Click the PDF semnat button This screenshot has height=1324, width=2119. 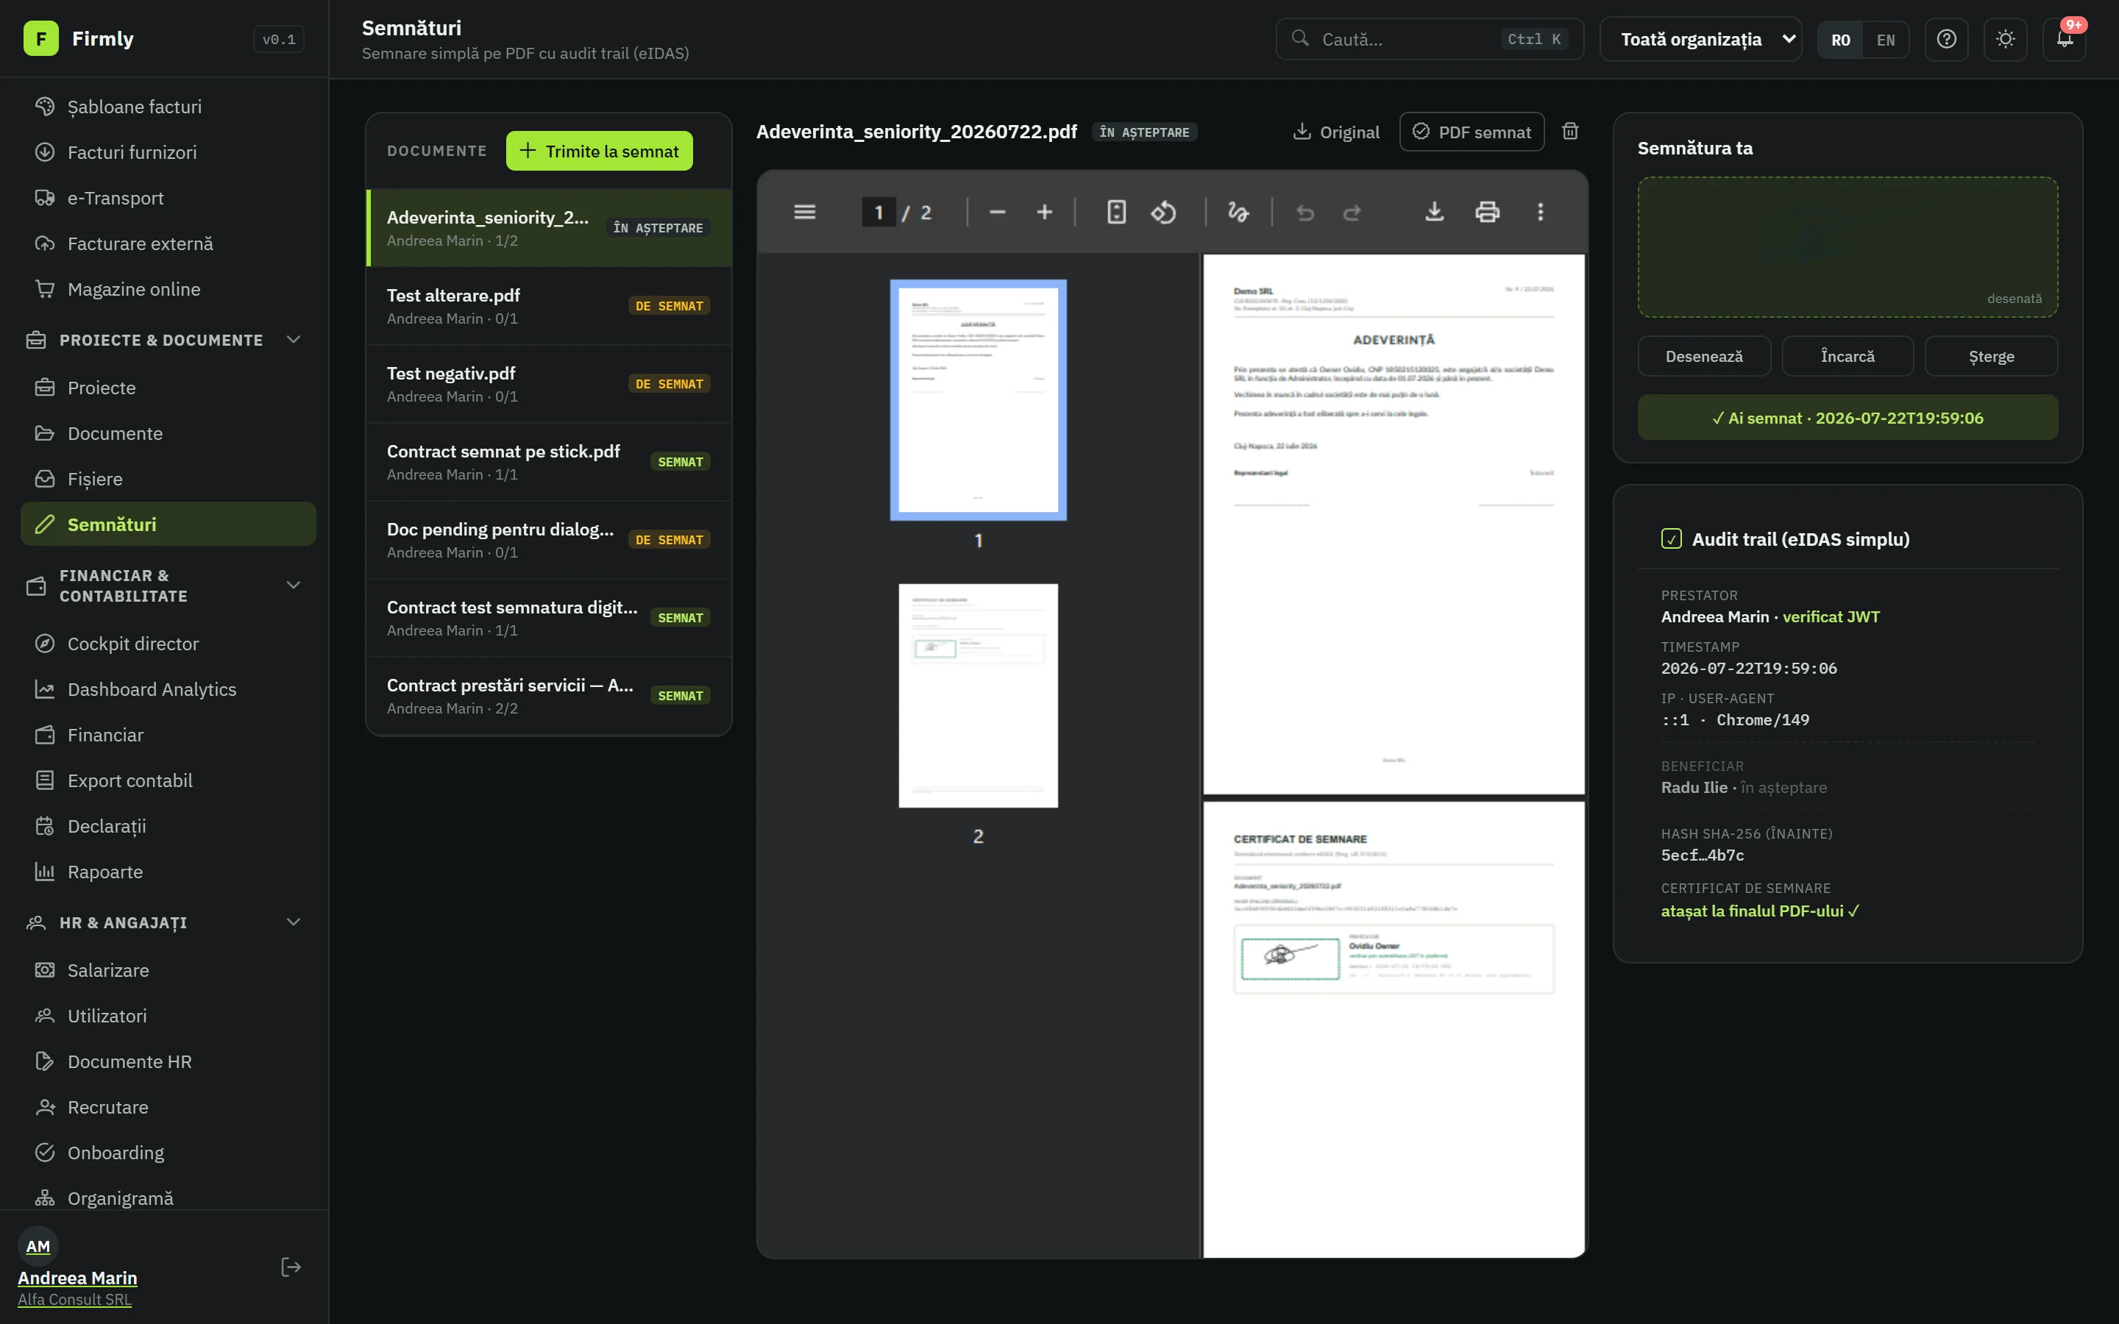pos(1471,132)
